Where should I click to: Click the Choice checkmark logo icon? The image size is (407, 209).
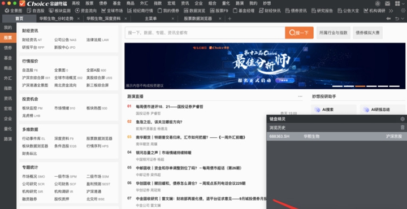point(22,3)
